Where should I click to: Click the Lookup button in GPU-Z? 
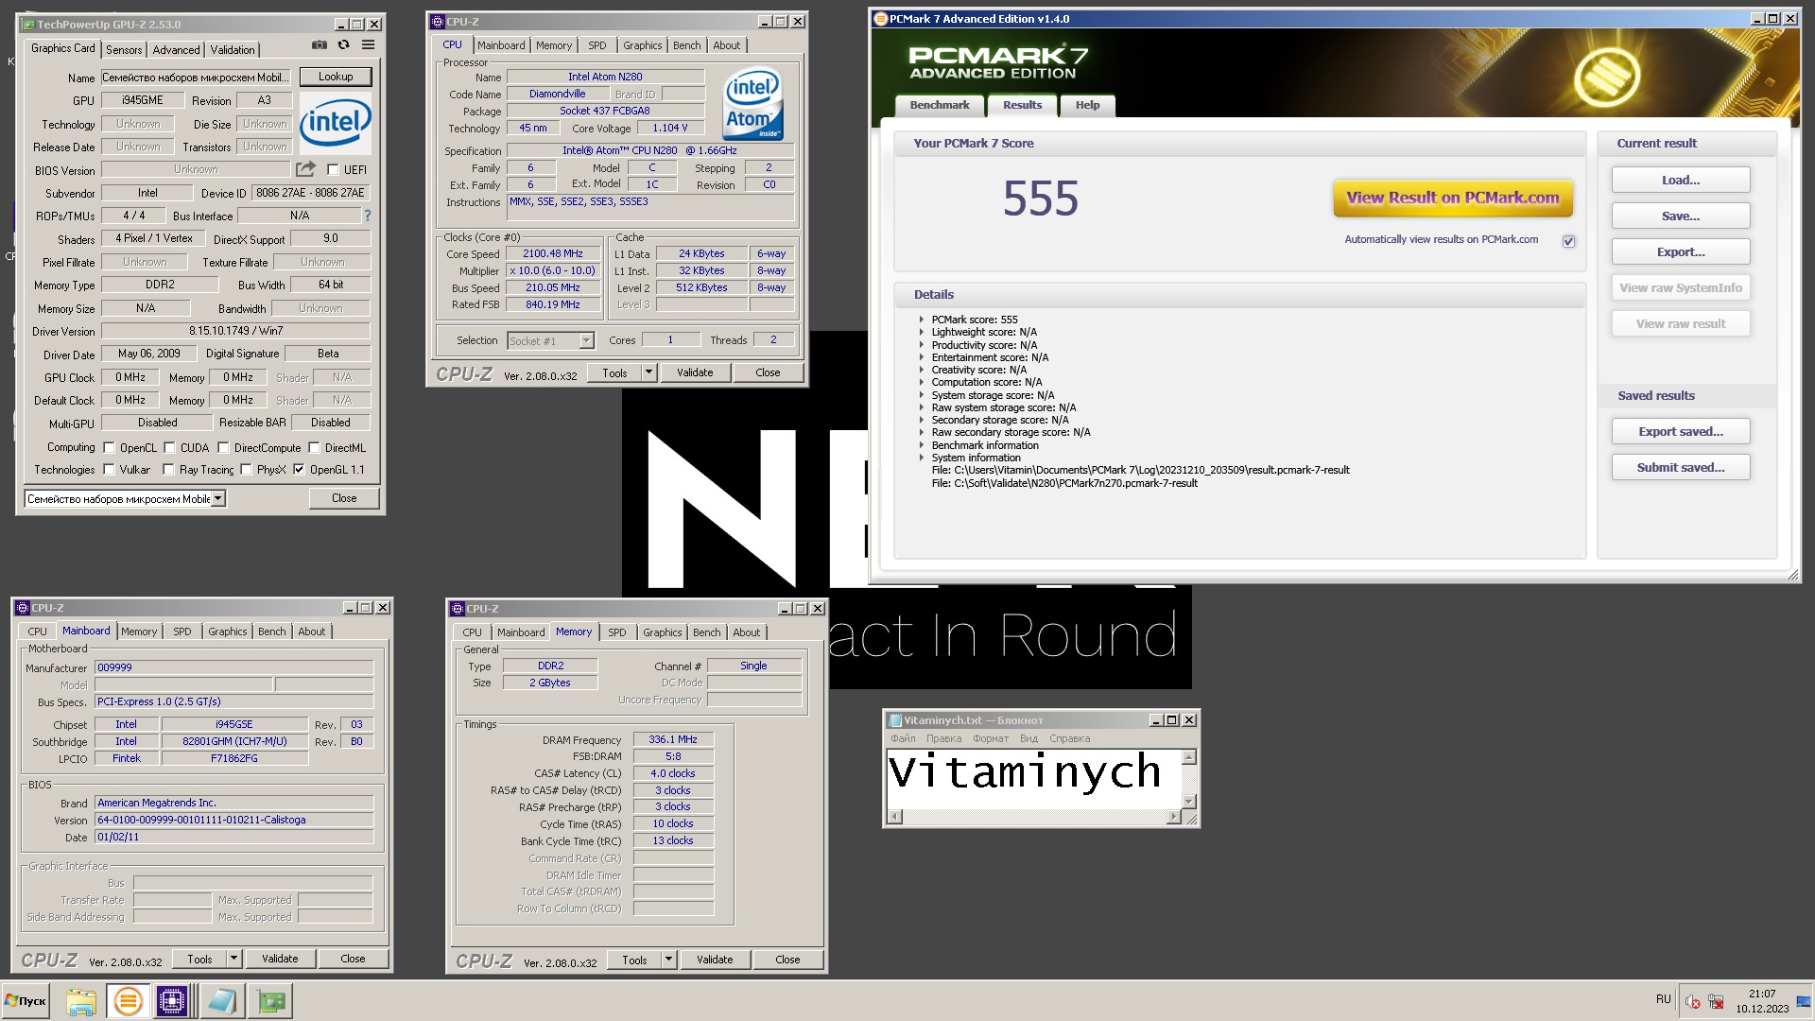[336, 77]
